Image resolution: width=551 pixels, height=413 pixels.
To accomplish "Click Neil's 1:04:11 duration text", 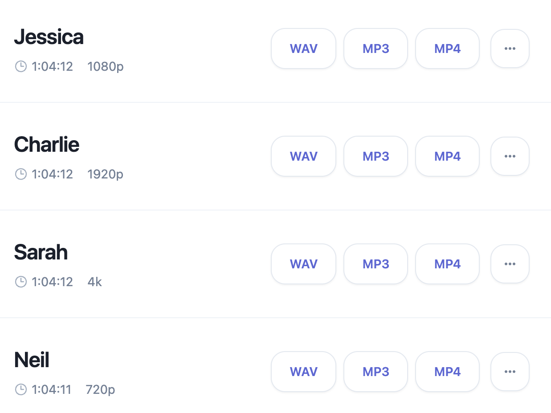I will [x=52, y=390].
